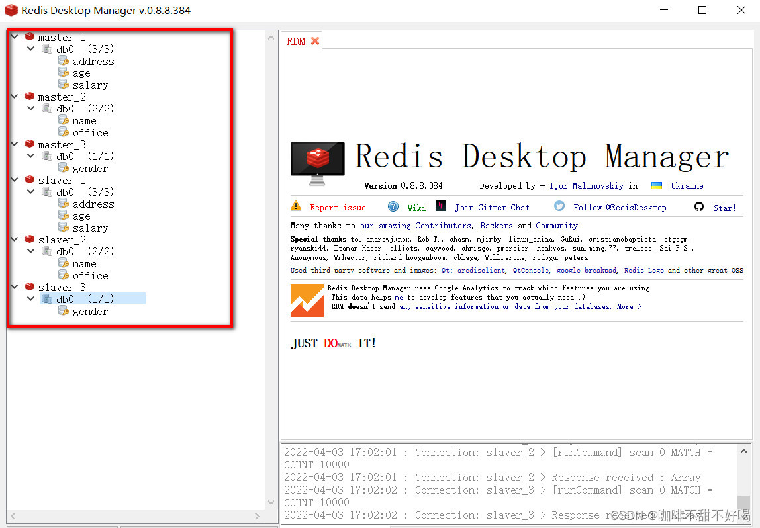
Task: Click the warning icon next to Report issue
Action: pyautogui.click(x=296, y=206)
